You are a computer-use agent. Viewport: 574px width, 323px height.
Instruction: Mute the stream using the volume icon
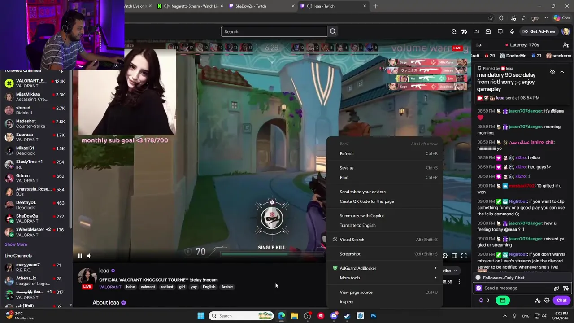click(89, 256)
